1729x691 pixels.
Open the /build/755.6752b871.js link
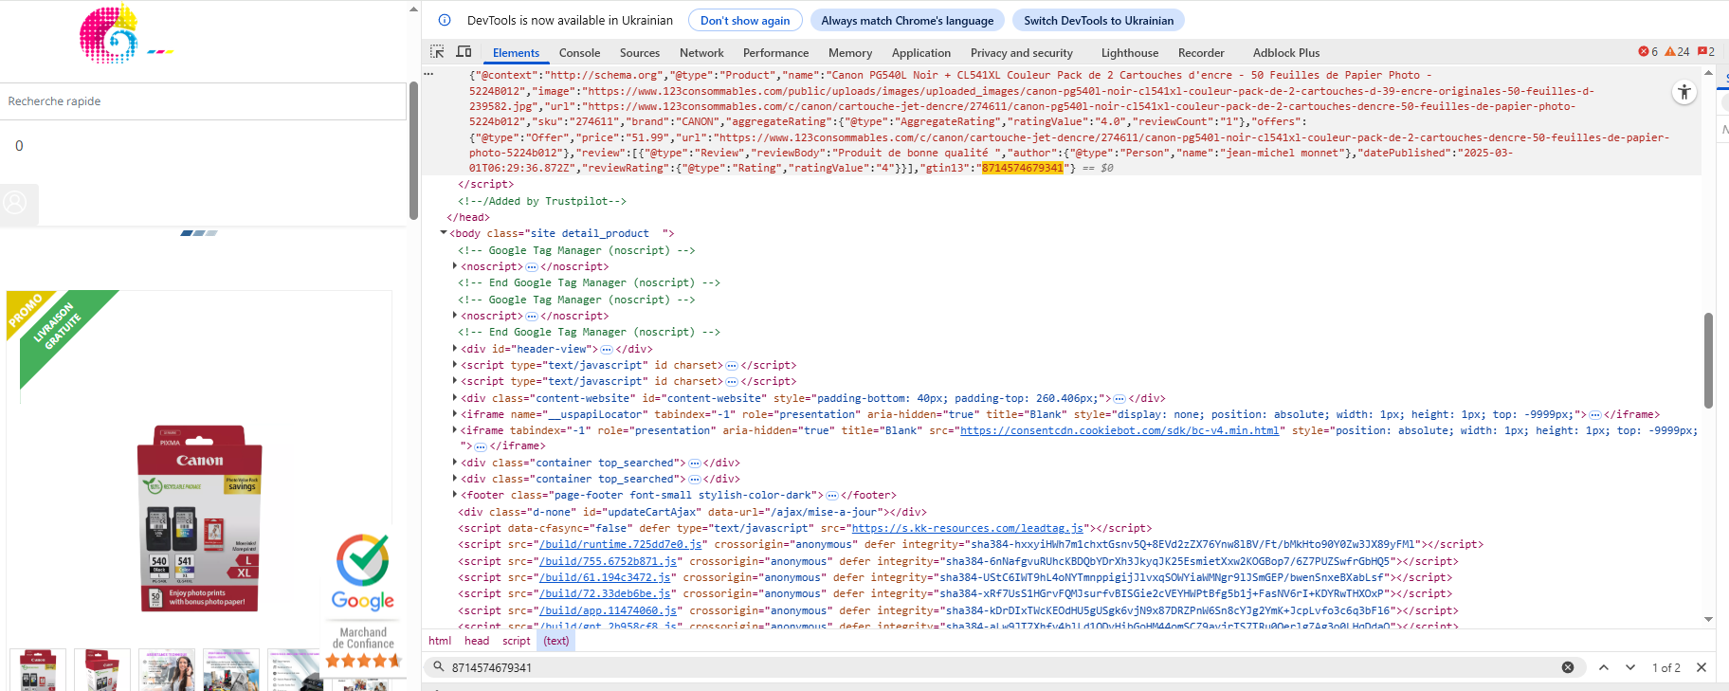coord(609,561)
